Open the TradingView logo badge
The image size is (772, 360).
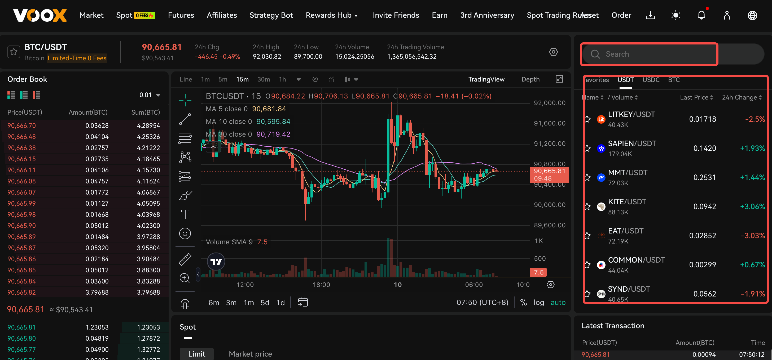tap(216, 262)
